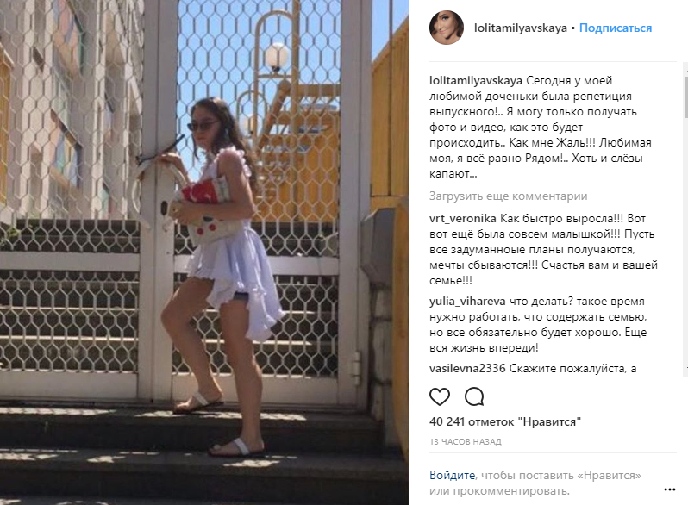Viewport: 688px width, 505px height.
Task: Click the lolitamilyavskaya profile avatar
Action: pyautogui.click(x=447, y=28)
